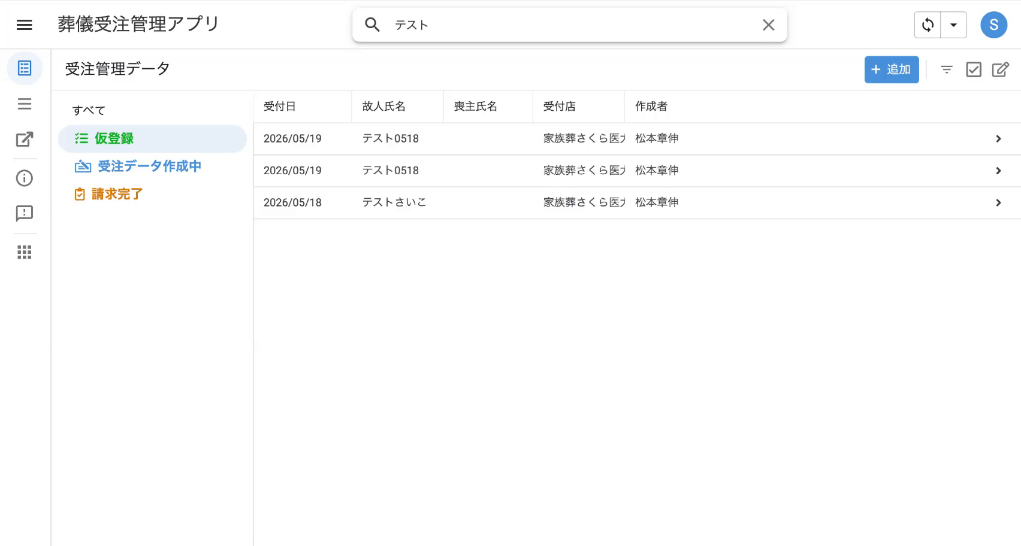This screenshot has width=1021, height=546.
Task: Click the external link sidebar icon
Action: pos(25,139)
